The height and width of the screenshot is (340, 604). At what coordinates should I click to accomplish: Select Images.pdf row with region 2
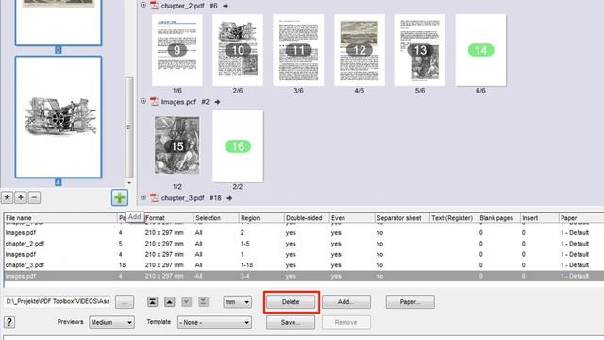[x=304, y=233]
